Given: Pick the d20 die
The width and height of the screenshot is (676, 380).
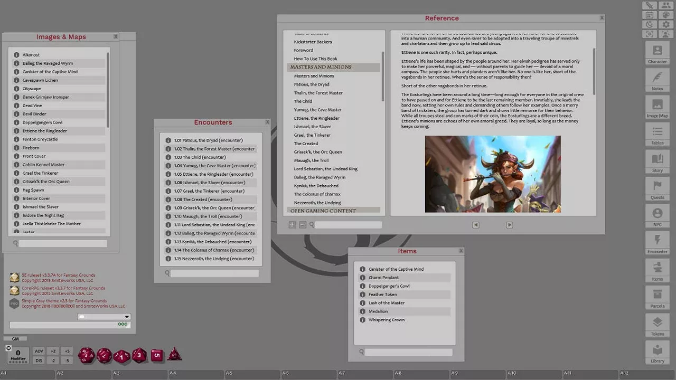Looking at the screenshot, I should 87,356.
